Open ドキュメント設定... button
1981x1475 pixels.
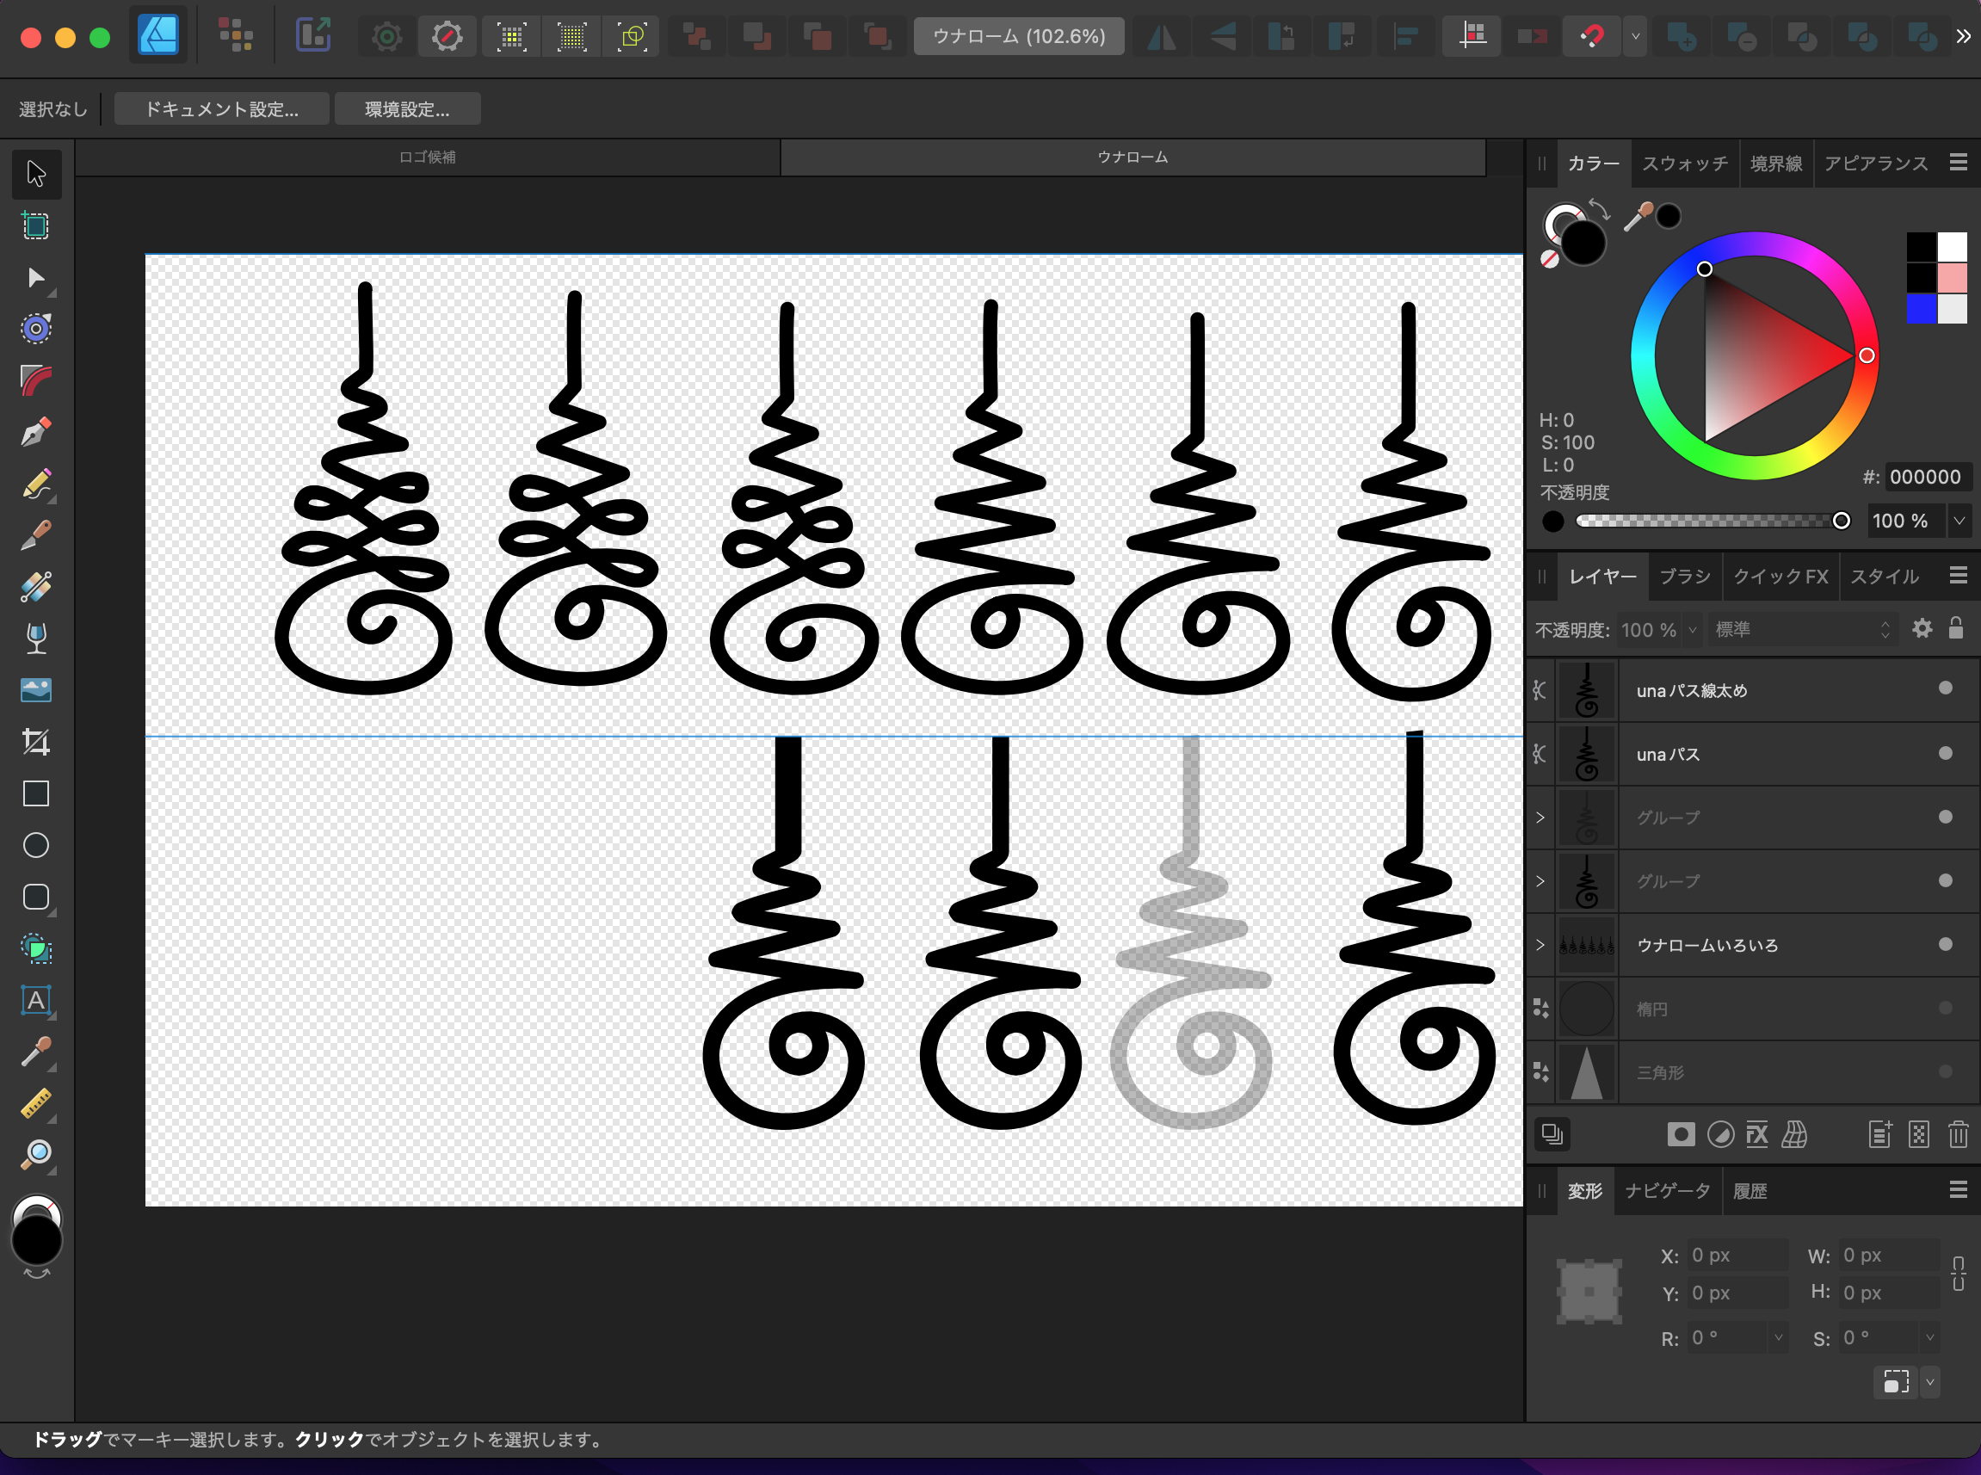click(221, 109)
